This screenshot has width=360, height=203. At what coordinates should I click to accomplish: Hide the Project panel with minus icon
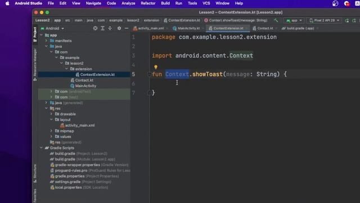coord(126,28)
